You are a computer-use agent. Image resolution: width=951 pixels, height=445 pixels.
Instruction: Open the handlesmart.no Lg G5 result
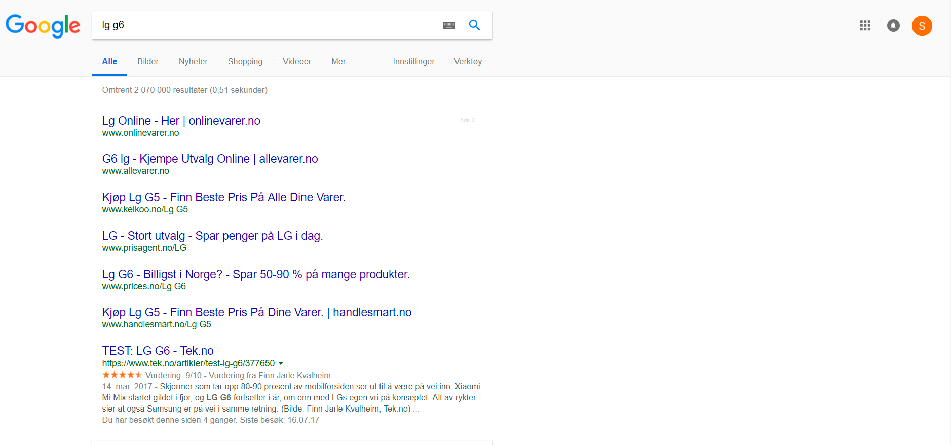tap(257, 312)
